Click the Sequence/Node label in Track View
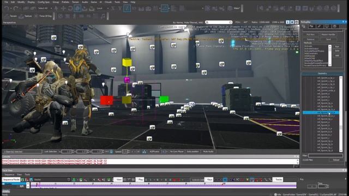 tap(11, 180)
